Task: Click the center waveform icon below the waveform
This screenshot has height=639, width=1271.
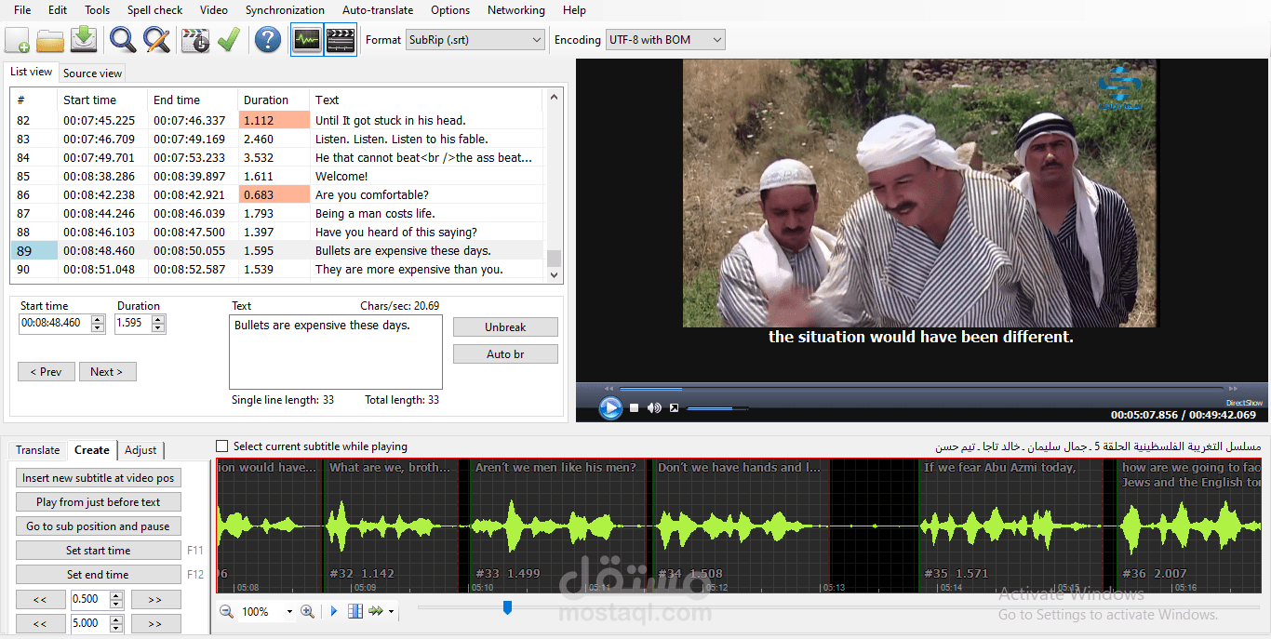Action: [x=355, y=611]
